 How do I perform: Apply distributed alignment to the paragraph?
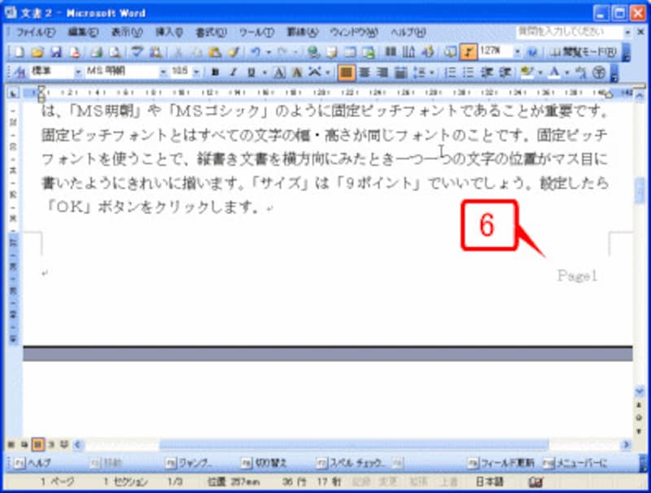coord(400,72)
